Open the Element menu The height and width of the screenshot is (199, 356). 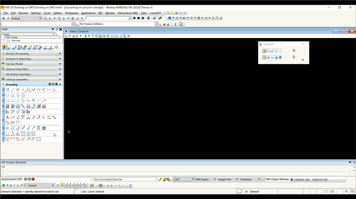pyautogui.click(x=23, y=13)
